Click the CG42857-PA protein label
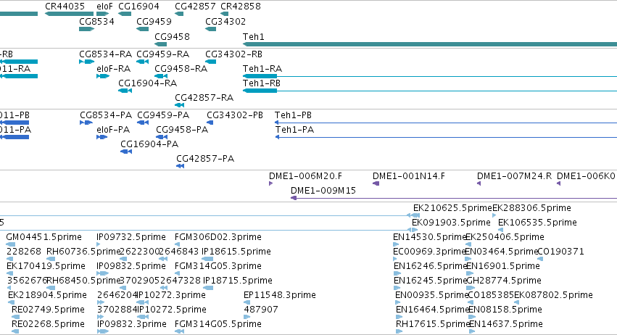Screen dimensions: 617x335 [x=205, y=159]
